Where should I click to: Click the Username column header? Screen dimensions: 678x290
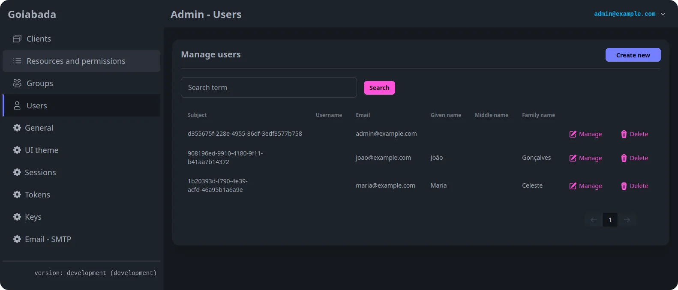(329, 115)
